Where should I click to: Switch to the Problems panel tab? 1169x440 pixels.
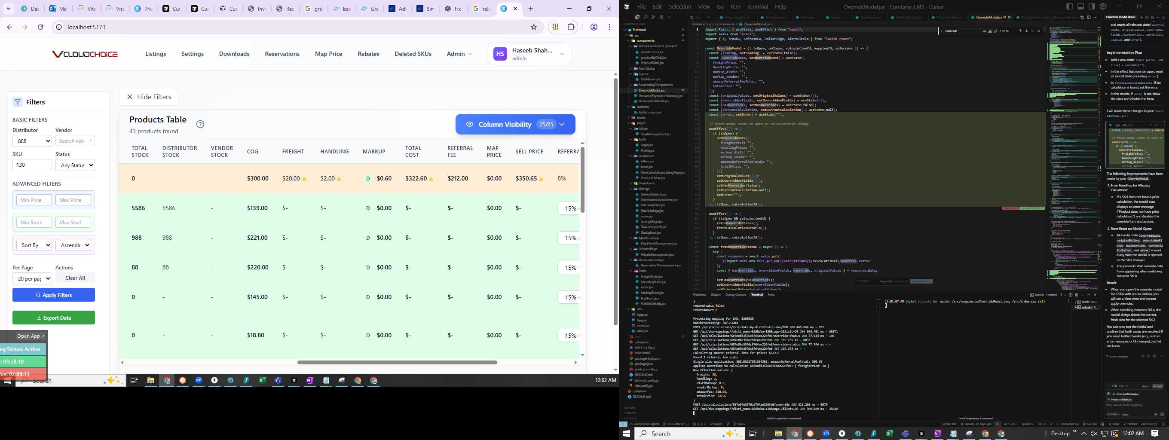tap(699, 295)
